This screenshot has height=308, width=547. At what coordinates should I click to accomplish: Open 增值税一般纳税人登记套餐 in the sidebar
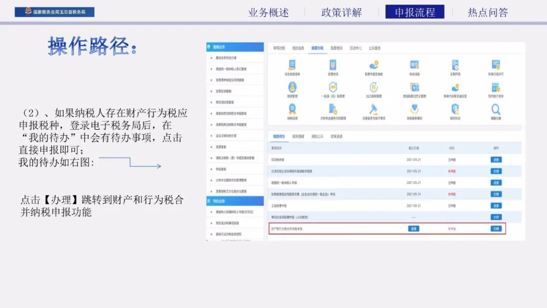231,69
